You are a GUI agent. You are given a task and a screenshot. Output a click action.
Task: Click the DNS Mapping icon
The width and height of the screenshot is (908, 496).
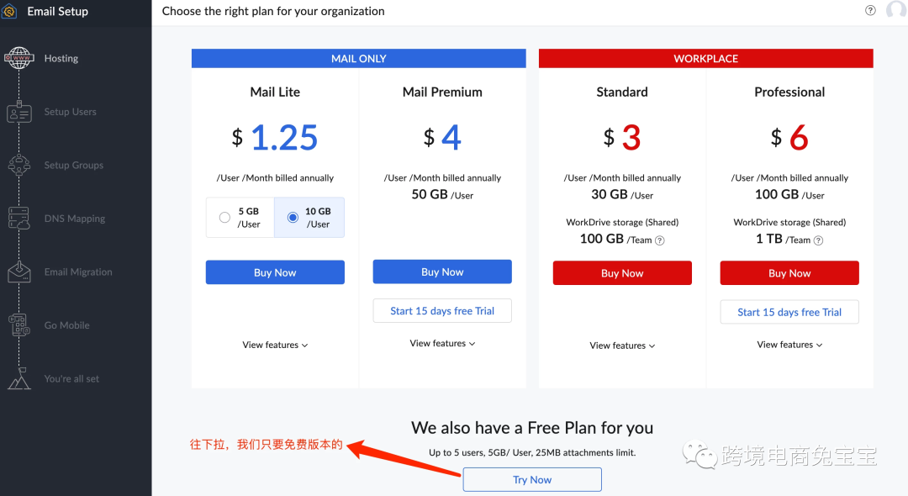tap(18, 219)
